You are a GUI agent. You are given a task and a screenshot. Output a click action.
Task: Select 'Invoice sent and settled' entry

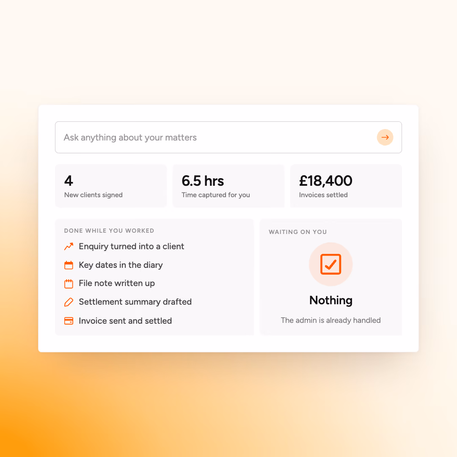125,321
